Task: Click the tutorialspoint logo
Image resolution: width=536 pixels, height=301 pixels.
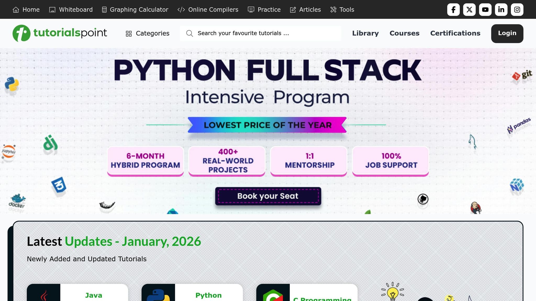Action: click(60, 33)
